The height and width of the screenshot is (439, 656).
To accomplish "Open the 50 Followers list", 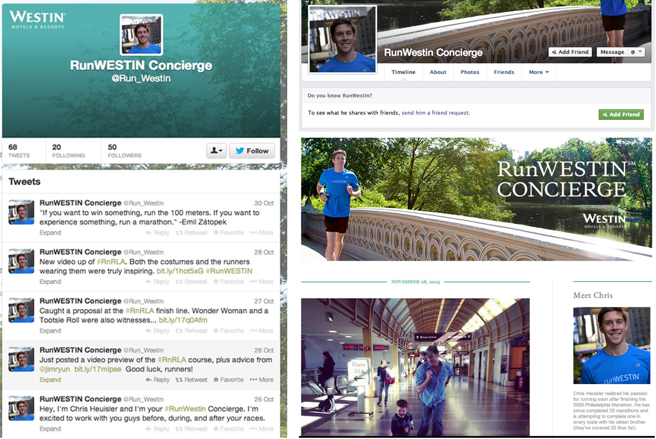I will (x=125, y=151).
